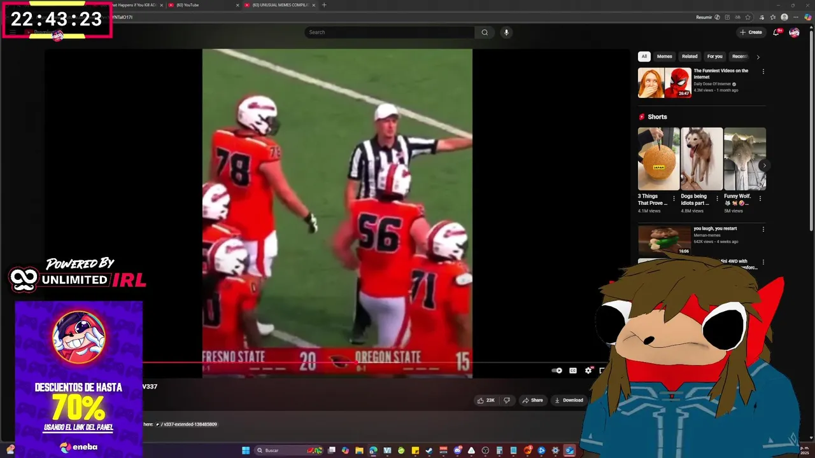815x458 pixels.
Task: Open Discord from the taskbar
Action: click(457, 450)
